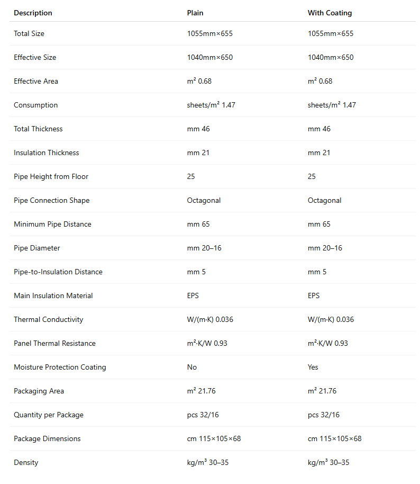This screenshot has width=420, height=484.
Task: Click the Minimum Pipe Distance label
Action: 52,224
